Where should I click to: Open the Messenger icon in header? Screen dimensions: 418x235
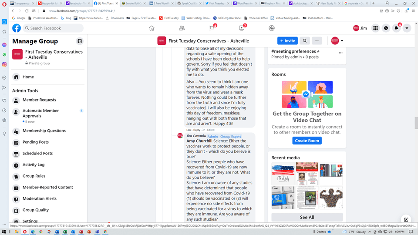[386, 28]
